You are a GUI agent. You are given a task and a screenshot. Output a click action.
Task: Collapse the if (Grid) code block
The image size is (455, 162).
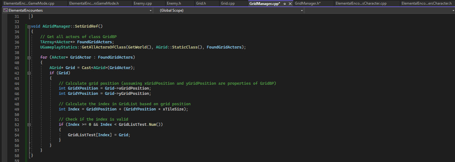coord(29,73)
